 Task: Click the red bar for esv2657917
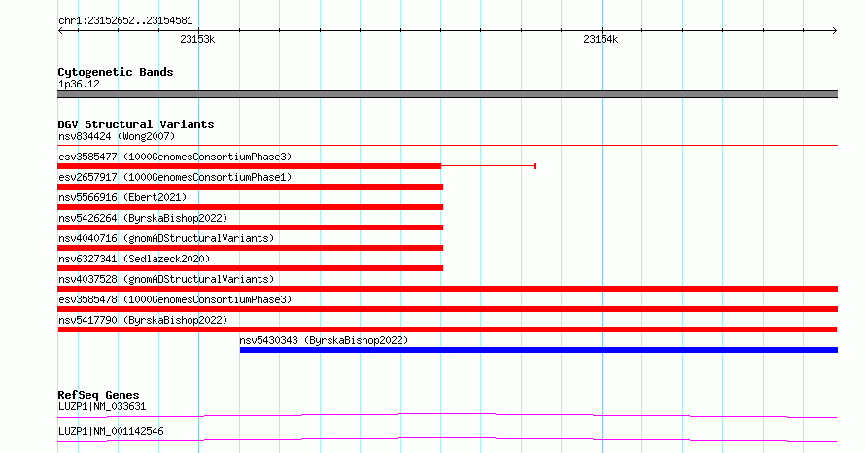(x=251, y=187)
